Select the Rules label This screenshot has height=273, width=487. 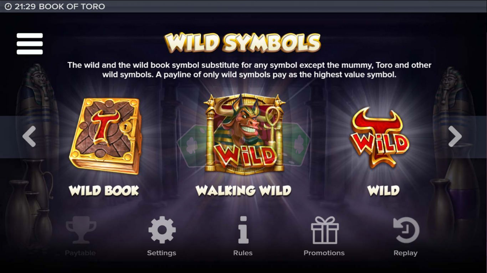click(243, 253)
